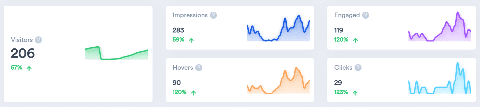Viewport: 480px width, 107px height.
Task: Open the help icon next to Visitors
Action: click(38, 40)
